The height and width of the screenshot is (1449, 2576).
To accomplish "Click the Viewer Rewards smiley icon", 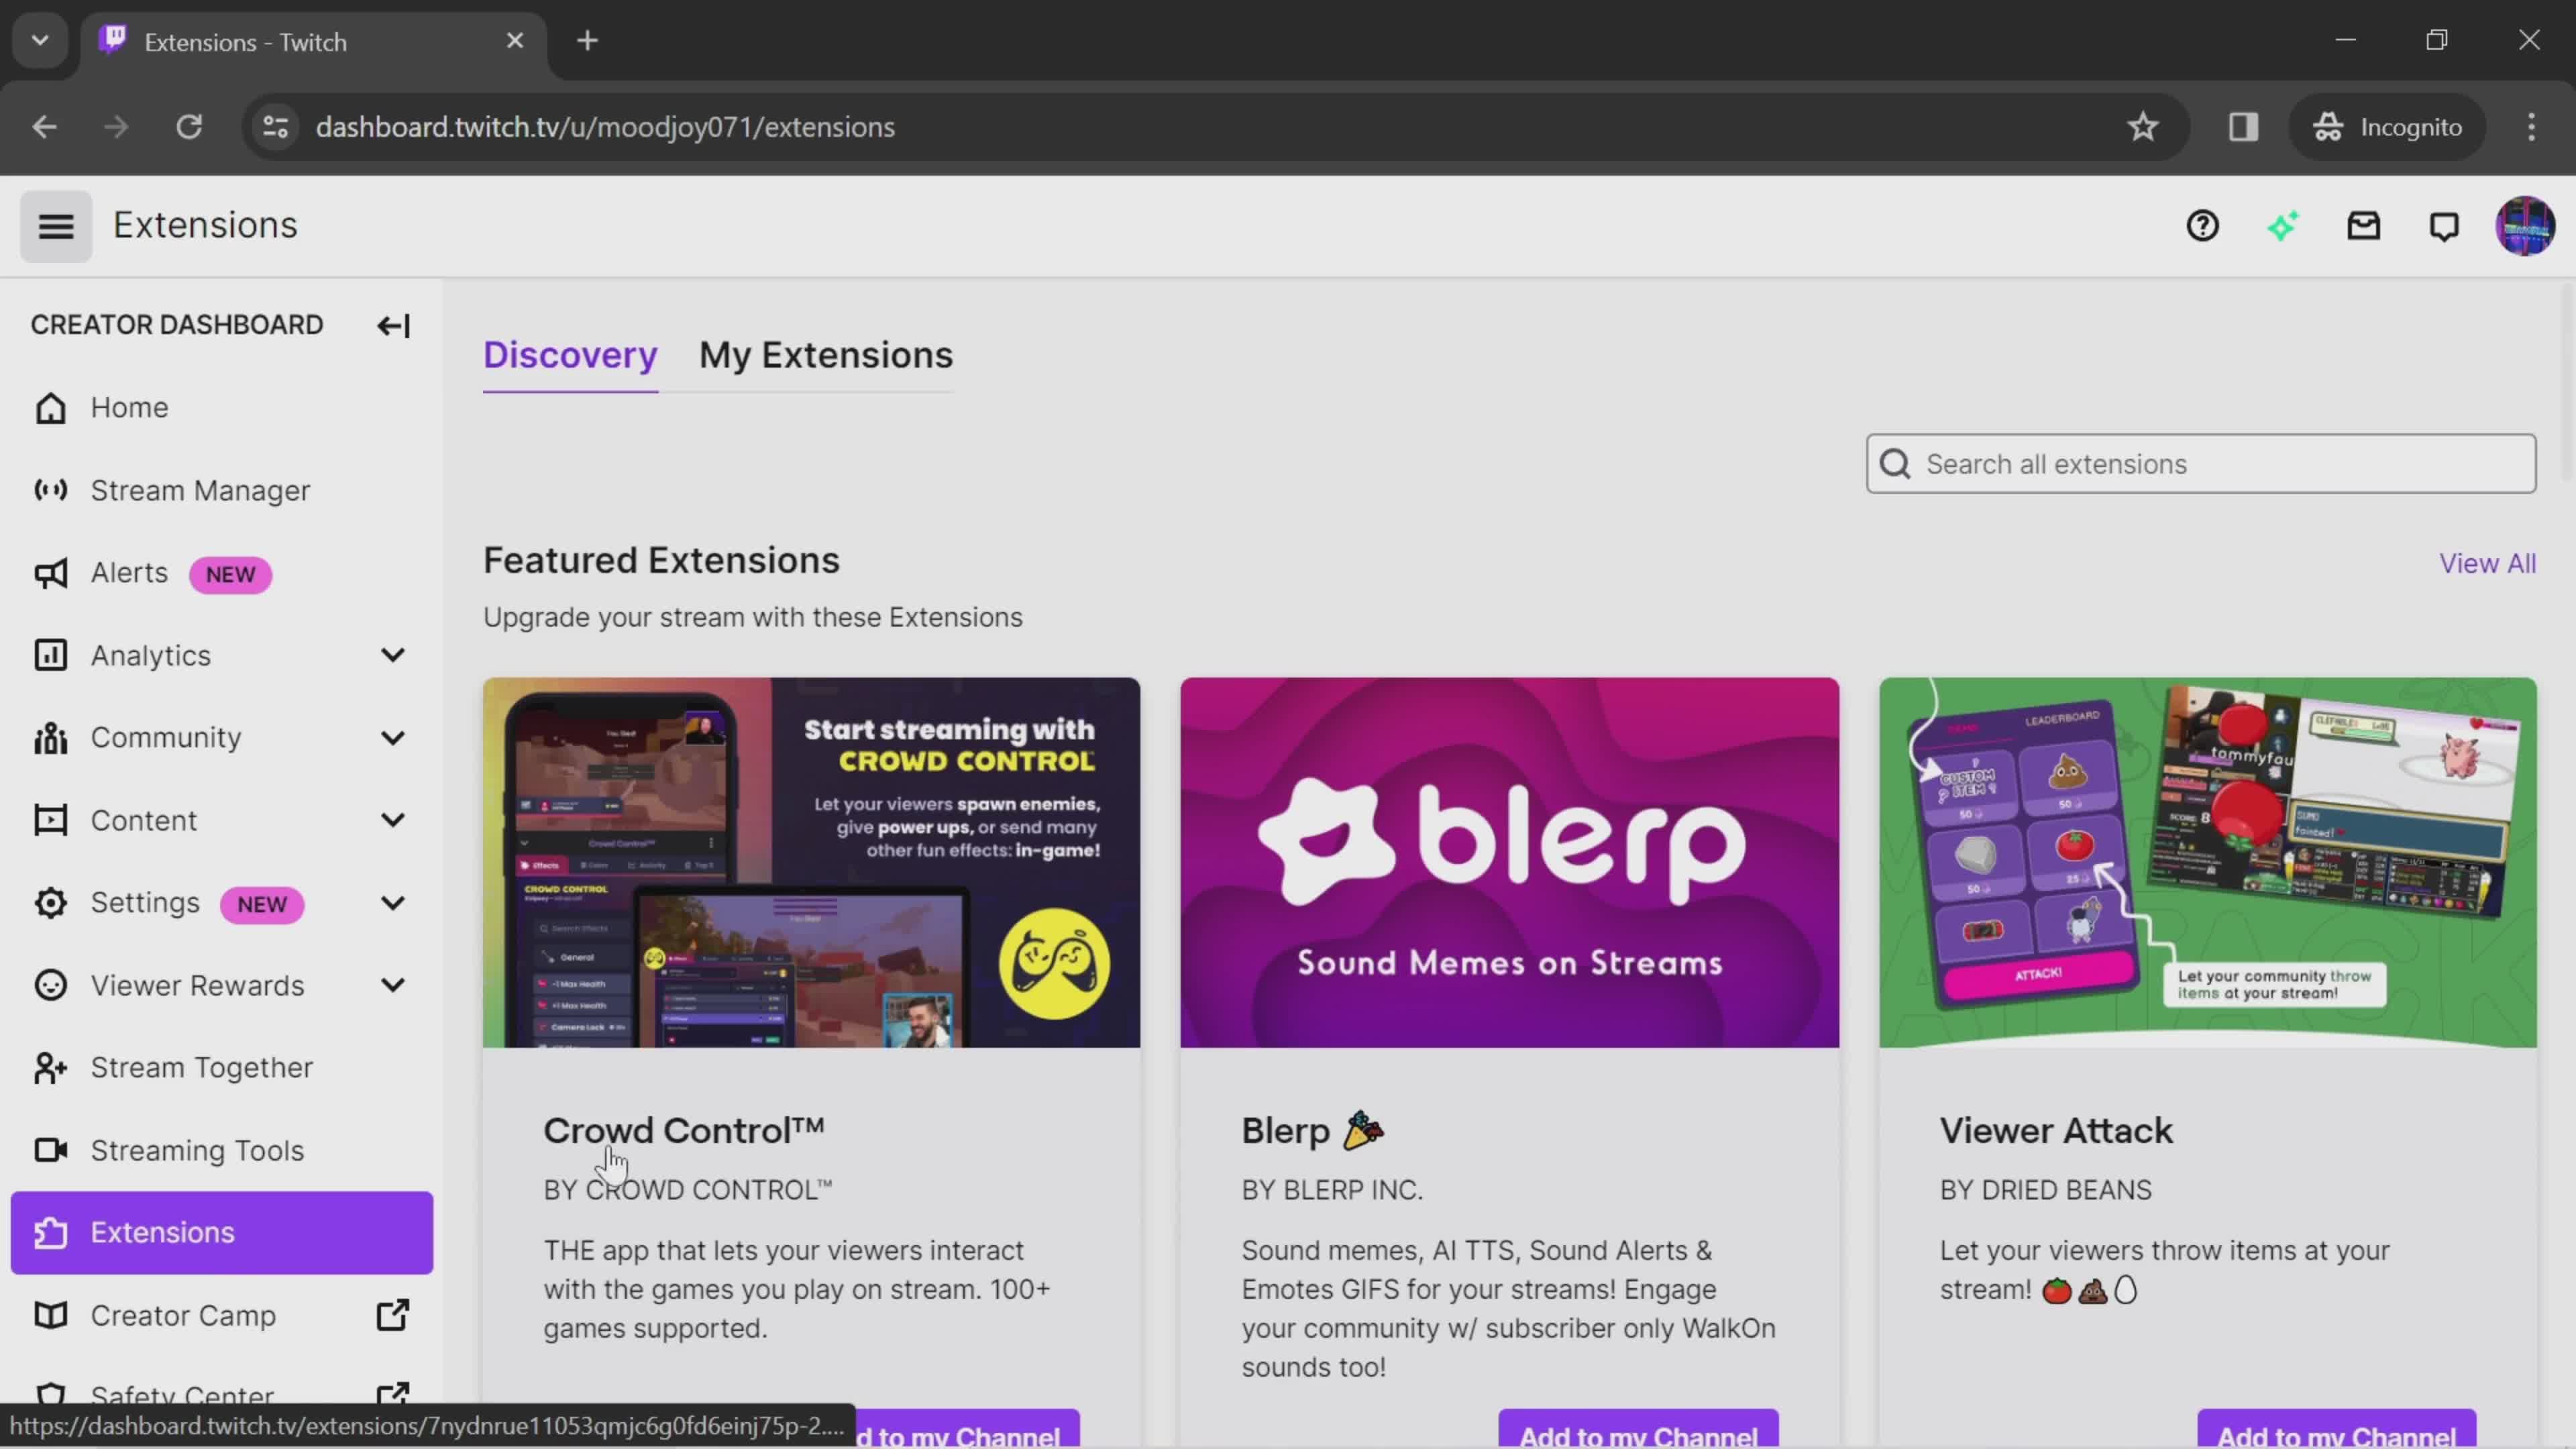I will pos(50,985).
